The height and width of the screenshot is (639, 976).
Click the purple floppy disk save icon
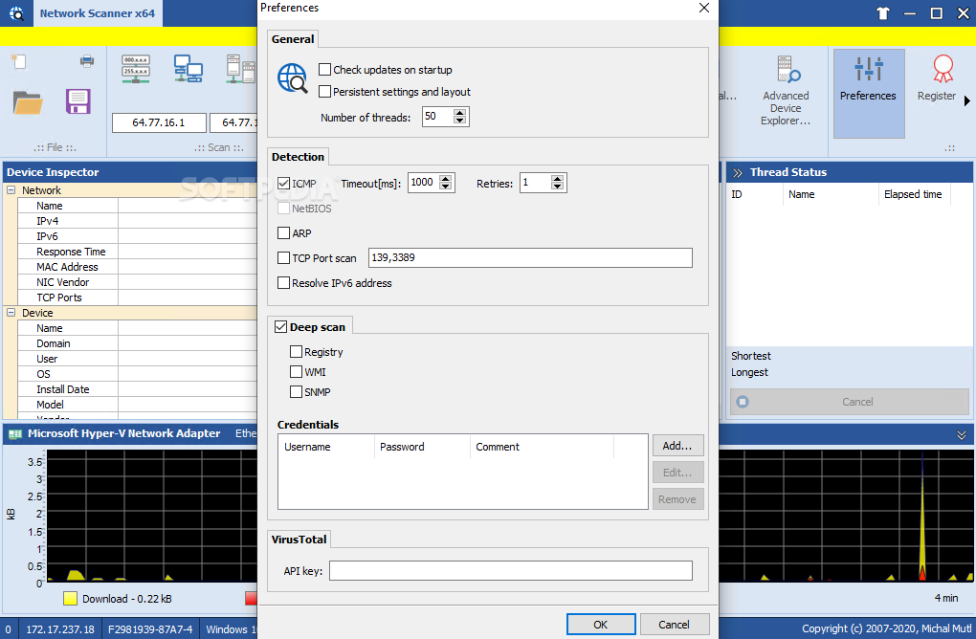[x=78, y=101]
